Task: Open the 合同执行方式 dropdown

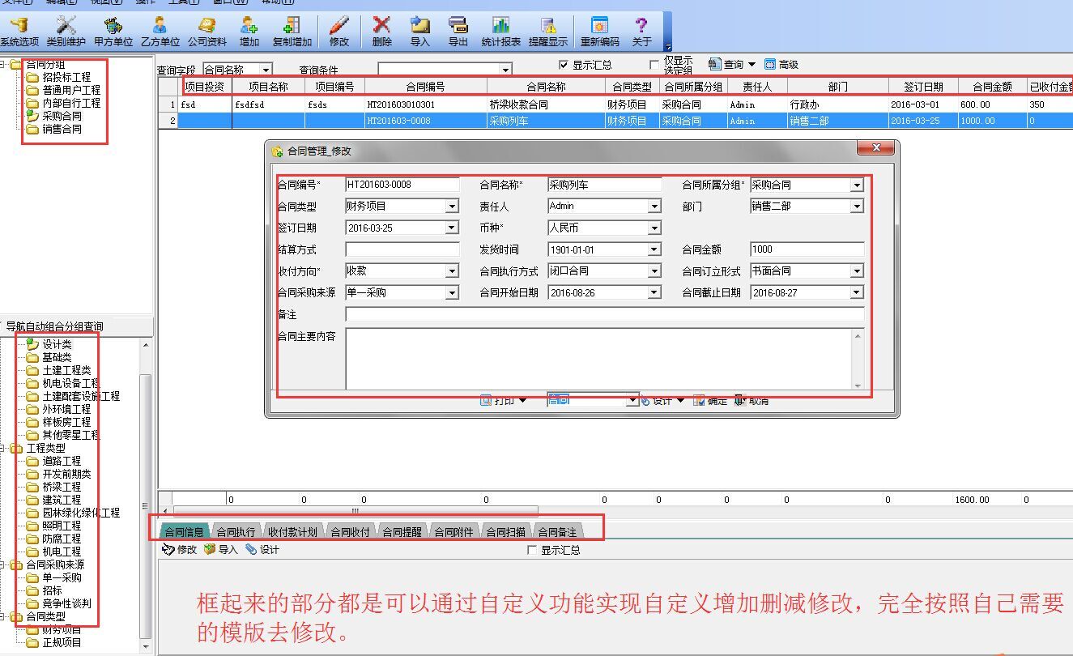Action: (x=654, y=271)
